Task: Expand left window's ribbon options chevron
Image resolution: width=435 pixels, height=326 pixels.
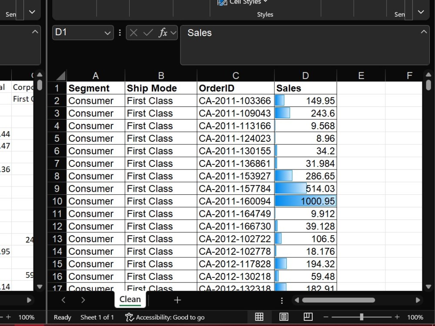Action: pos(32,12)
